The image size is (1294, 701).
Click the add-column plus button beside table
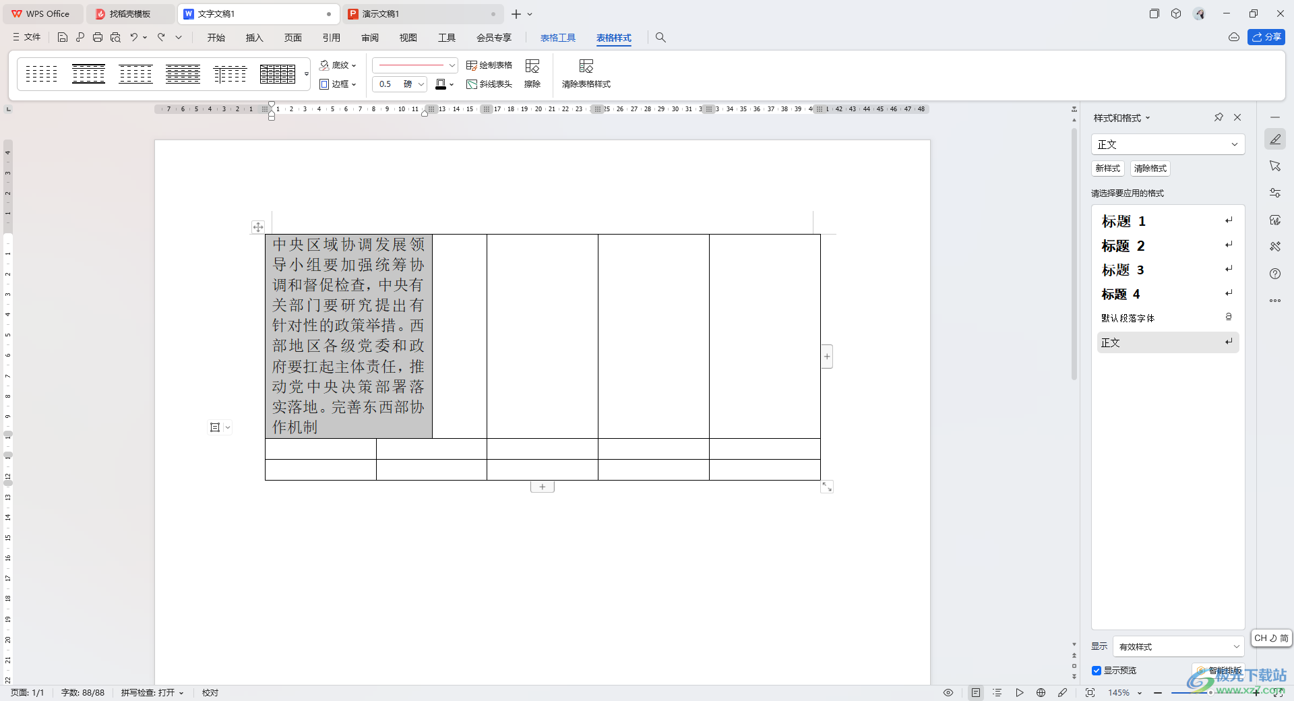click(x=827, y=357)
